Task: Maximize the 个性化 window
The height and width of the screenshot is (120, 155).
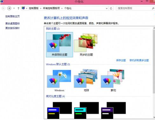Action: tap(147, 1)
